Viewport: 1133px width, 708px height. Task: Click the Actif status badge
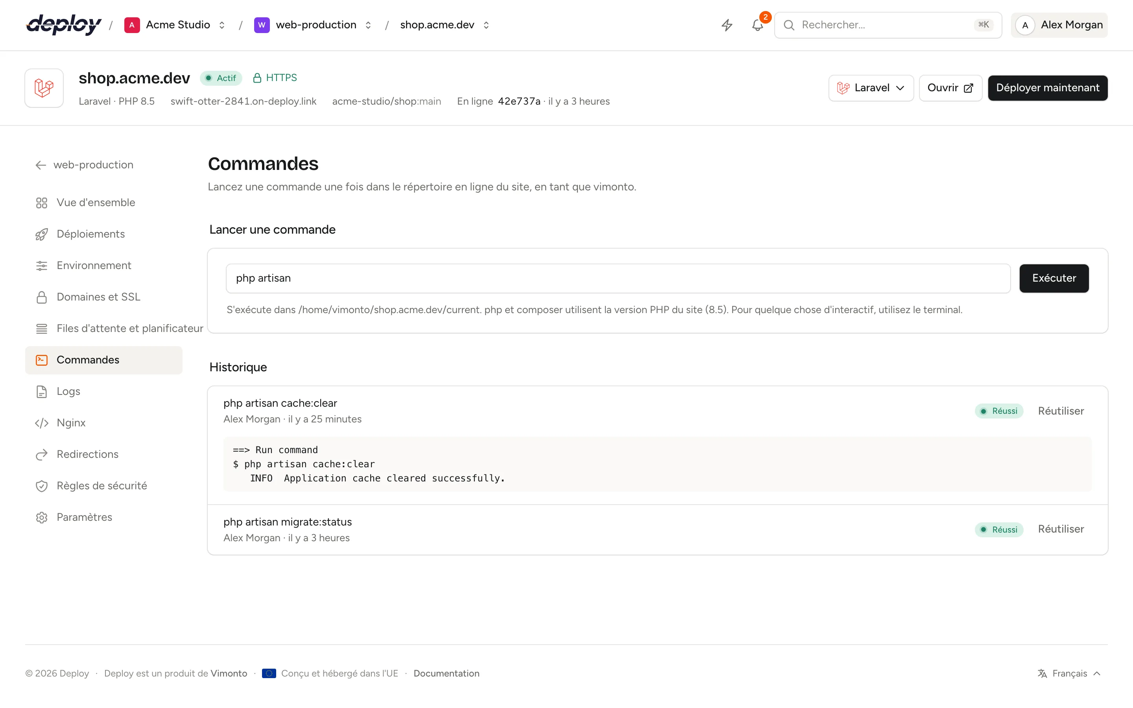(x=221, y=78)
